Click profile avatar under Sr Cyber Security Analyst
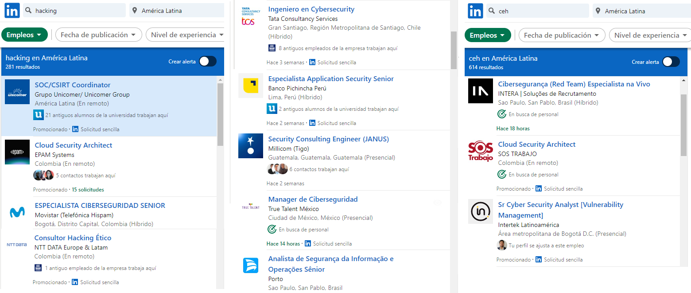 pyautogui.click(x=501, y=245)
